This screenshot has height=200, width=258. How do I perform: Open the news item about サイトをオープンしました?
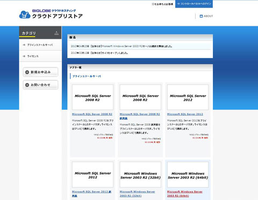(x=99, y=53)
